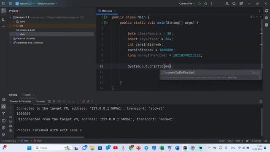Open more run actions via the three-dots icon beside the Debug button
The image size is (270, 152).
point(212,3)
